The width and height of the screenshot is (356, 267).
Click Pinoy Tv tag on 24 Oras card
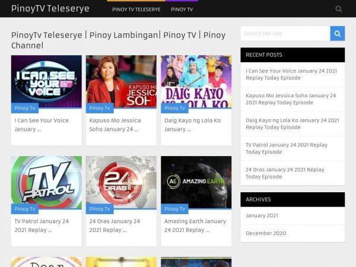tap(100, 209)
